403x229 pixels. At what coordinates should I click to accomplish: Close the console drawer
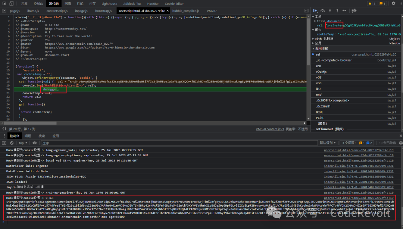pyautogui.click(x=401, y=136)
